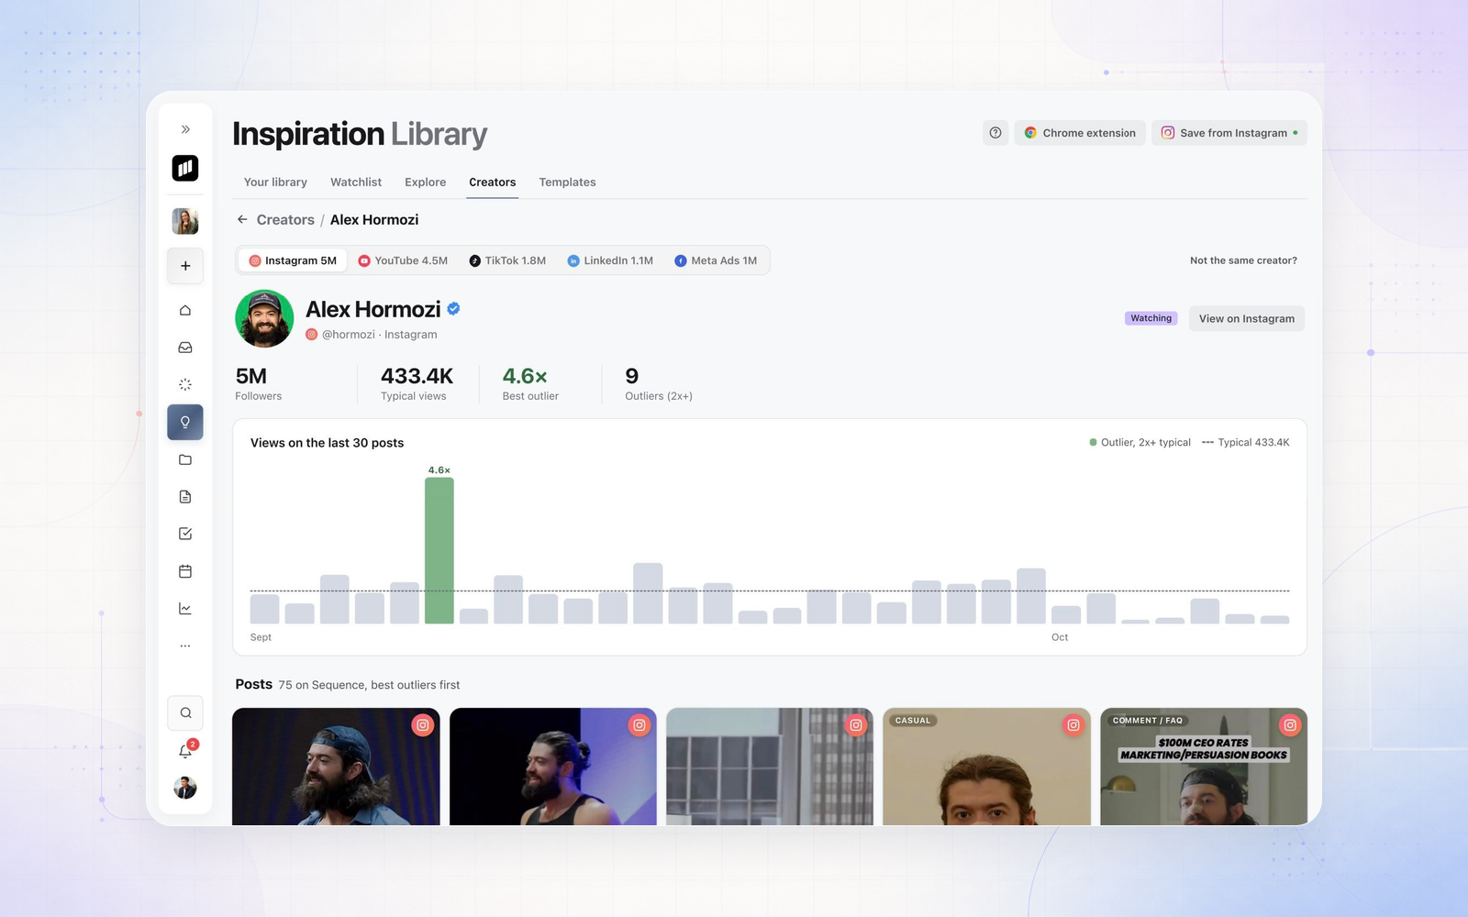Open the analytics line chart icon
The height and width of the screenshot is (917, 1468).
click(185, 608)
